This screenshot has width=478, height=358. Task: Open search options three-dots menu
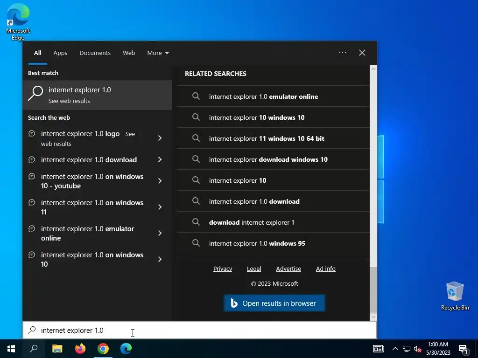click(x=342, y=53)
